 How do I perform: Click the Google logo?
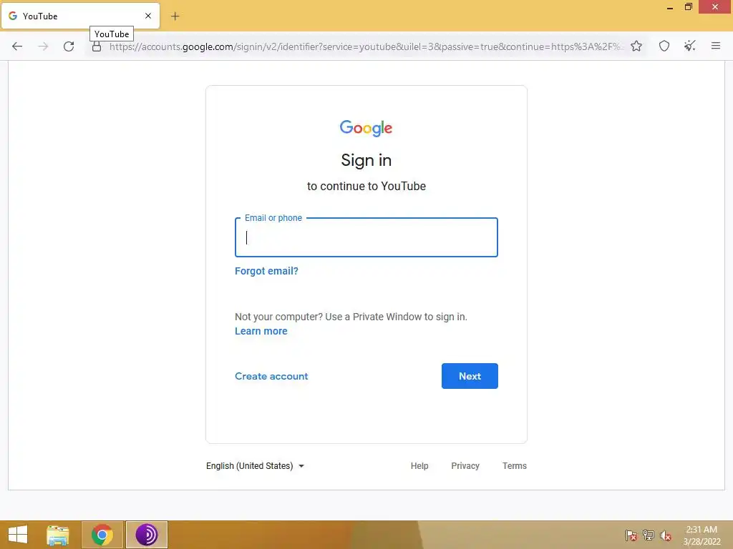click(366, 128)
